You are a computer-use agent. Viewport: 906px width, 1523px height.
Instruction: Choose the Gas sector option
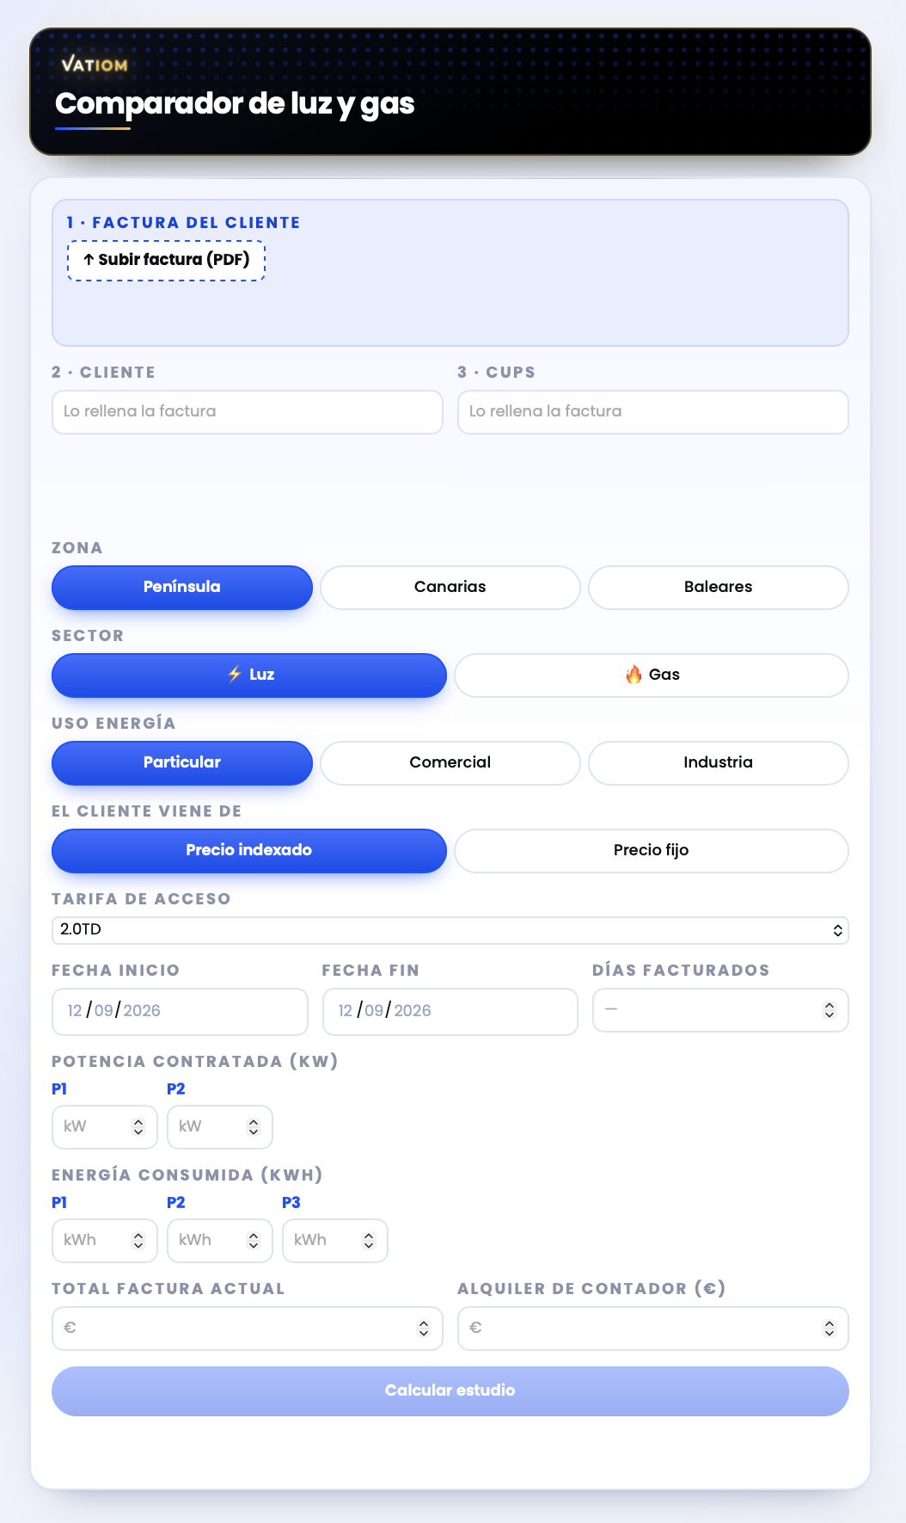pyautogui.click(x=652, y=675)
